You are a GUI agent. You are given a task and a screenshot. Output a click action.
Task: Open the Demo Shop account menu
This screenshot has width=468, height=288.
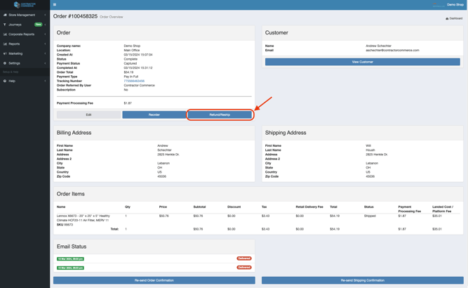(455, 5)
